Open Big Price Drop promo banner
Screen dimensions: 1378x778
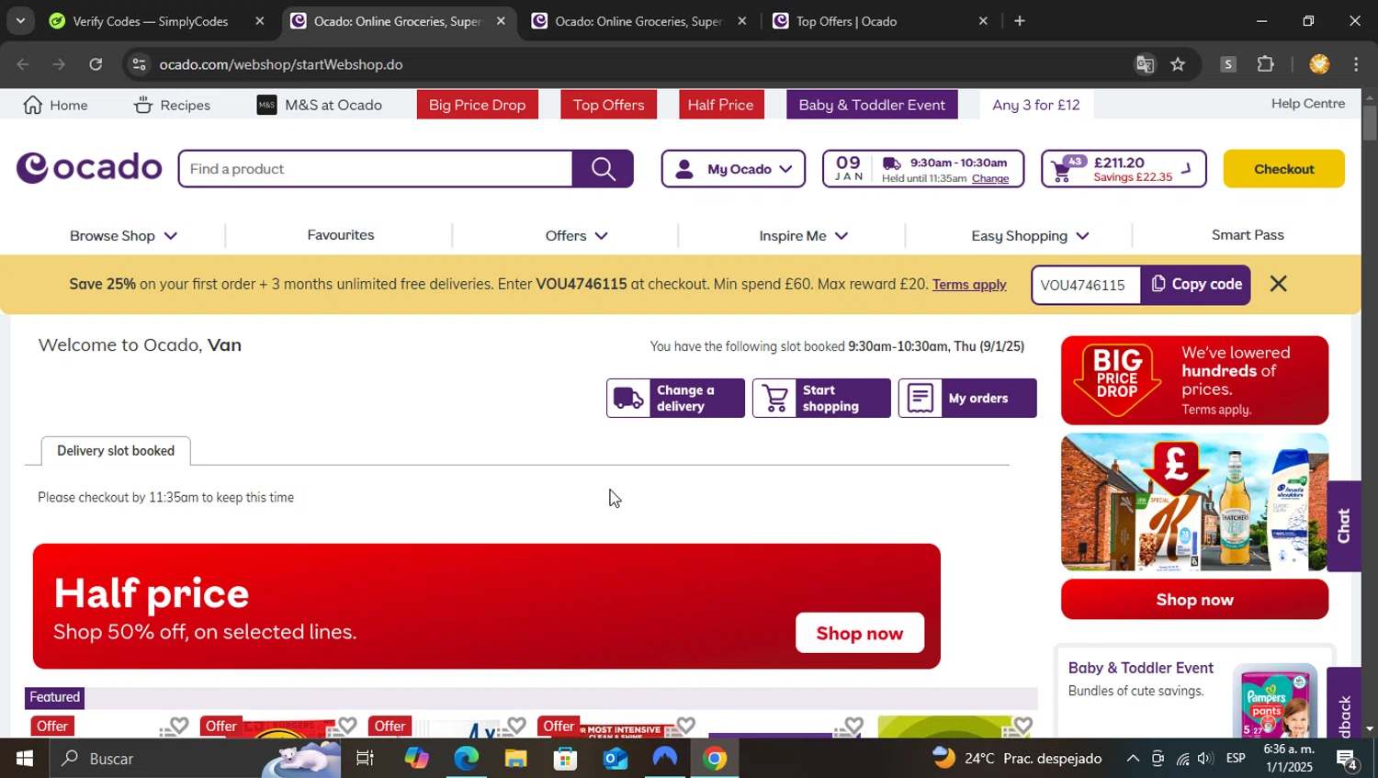click(1194, 380)
